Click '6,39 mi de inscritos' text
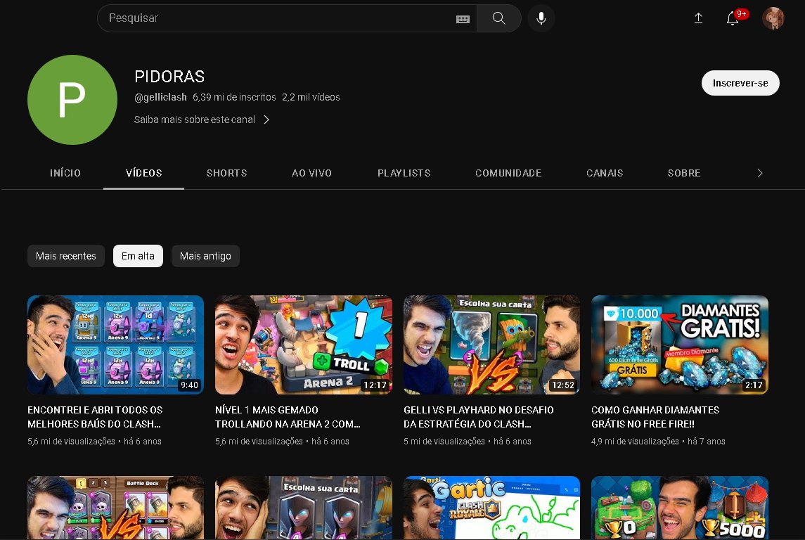 coord(234,97)
